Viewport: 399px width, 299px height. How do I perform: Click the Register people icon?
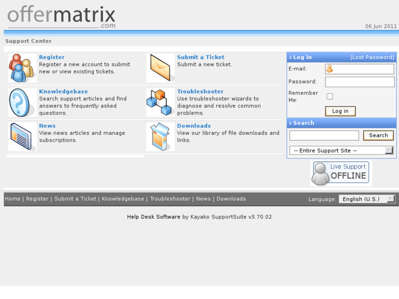[x=22, y=68]
